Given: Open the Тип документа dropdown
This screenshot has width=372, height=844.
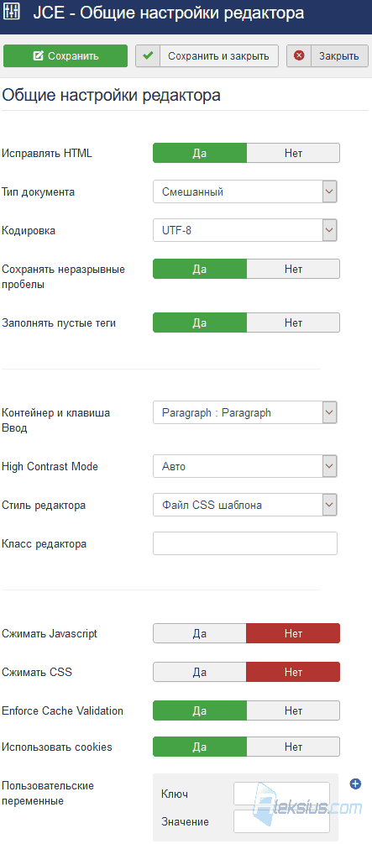Looking at the screenshot, I should pyautogui.click(x=245, y=191).
